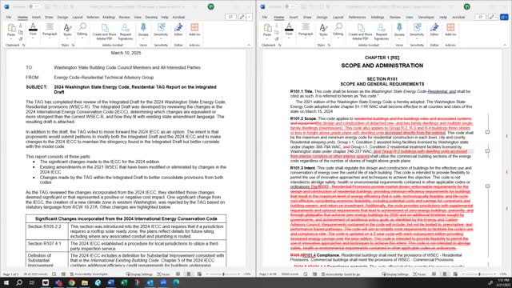This screenshot has height=288, width=512.
Task: Open Accessibility Investigate in memo window status bar
Action: [x=89, y=274]
